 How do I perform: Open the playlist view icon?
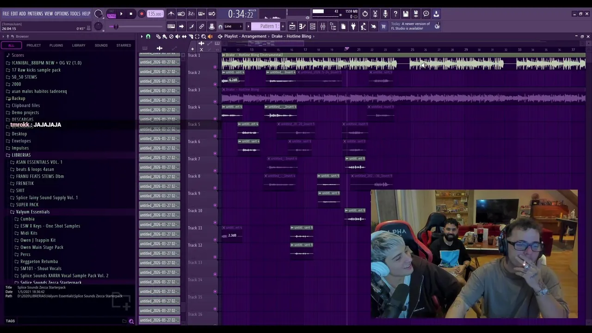point(292,26)
